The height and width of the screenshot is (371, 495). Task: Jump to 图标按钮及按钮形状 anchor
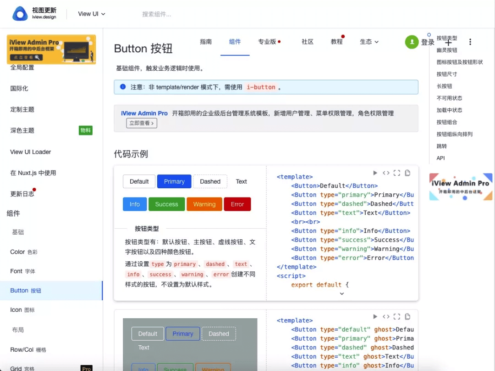tap(460, 62)
